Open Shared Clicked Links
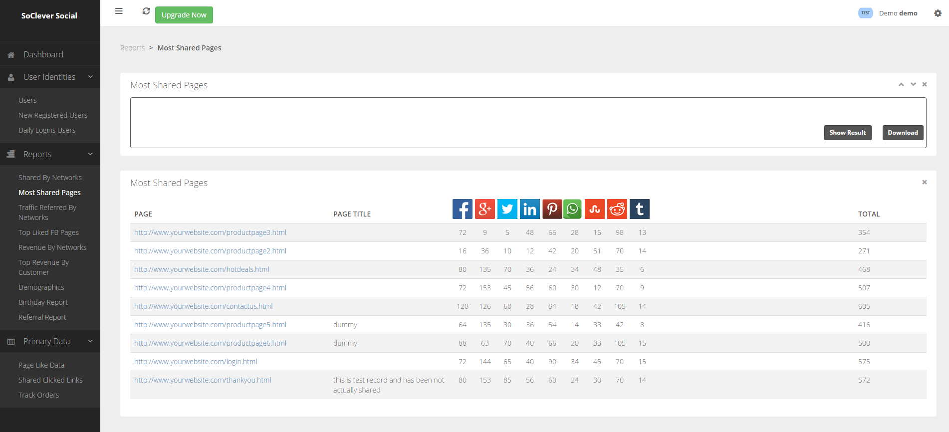The width and height of the screenshot is (949, 432). point(50,380)
